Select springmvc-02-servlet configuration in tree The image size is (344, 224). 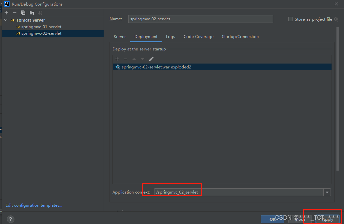53,33
